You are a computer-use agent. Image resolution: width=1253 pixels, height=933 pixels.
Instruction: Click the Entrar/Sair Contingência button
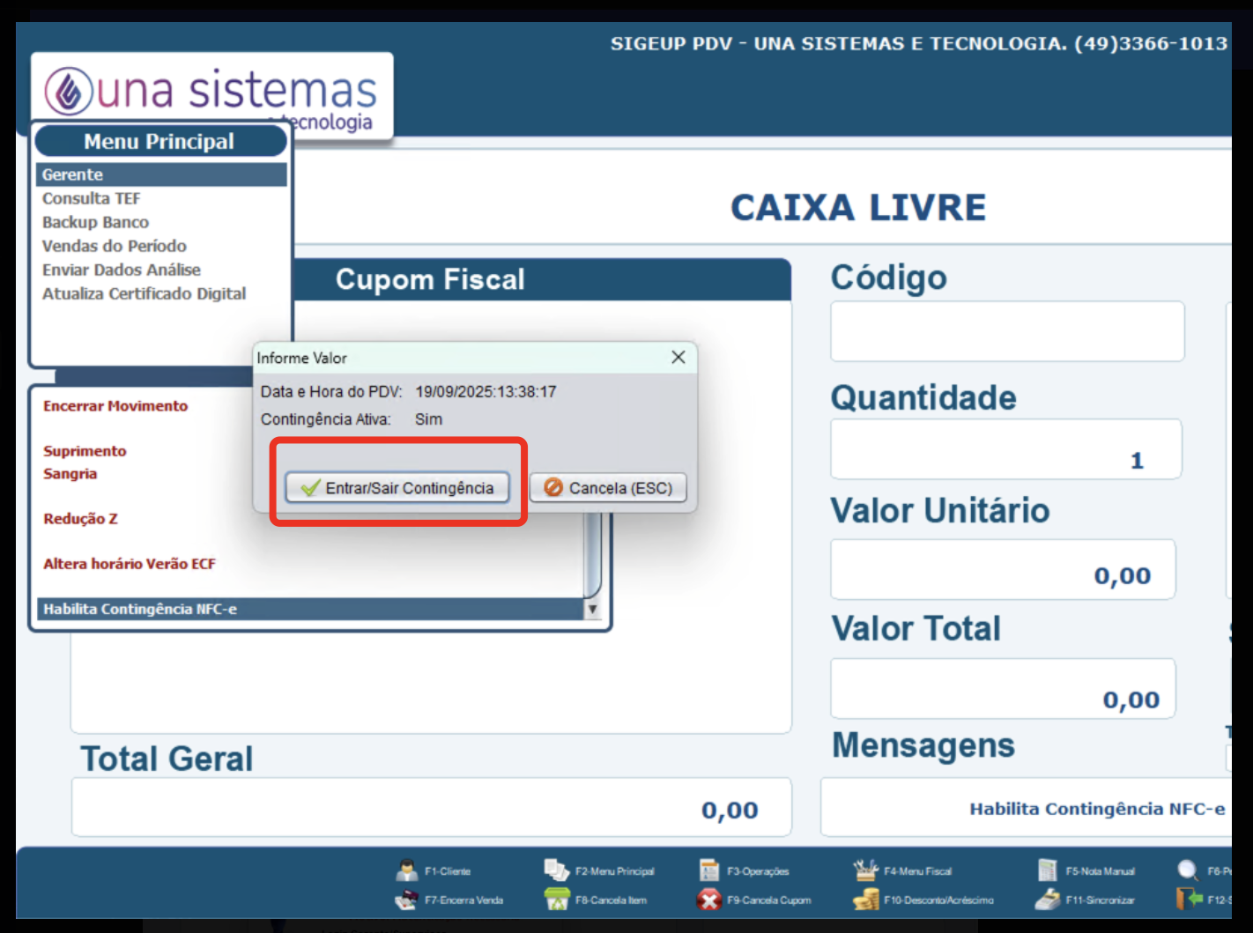[x=397, y=487]
